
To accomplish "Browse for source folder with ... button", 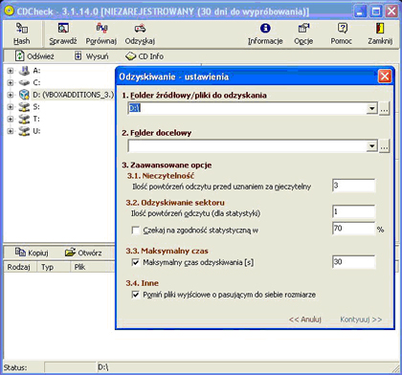I will (385, 109).
